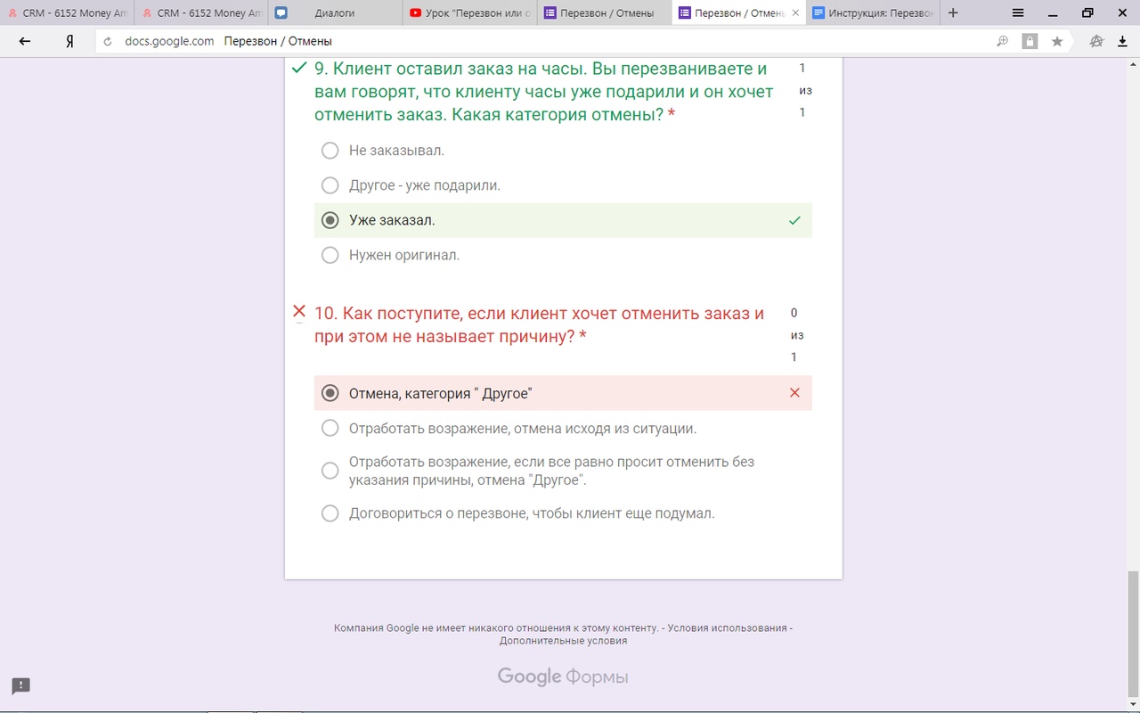Select "Отработать возражение, отмена исходя из ситуации"
The image size is (1140, 713).
click(x=330, y=429)
